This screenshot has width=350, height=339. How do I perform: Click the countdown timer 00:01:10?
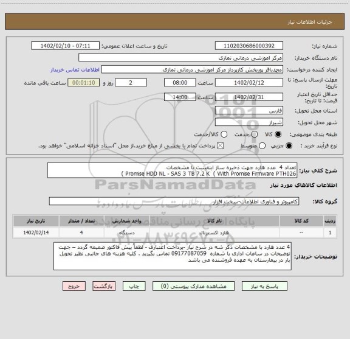coord(83,83)
